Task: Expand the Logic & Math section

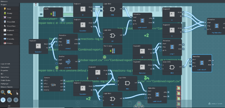Action: click(x=10, y=64)
